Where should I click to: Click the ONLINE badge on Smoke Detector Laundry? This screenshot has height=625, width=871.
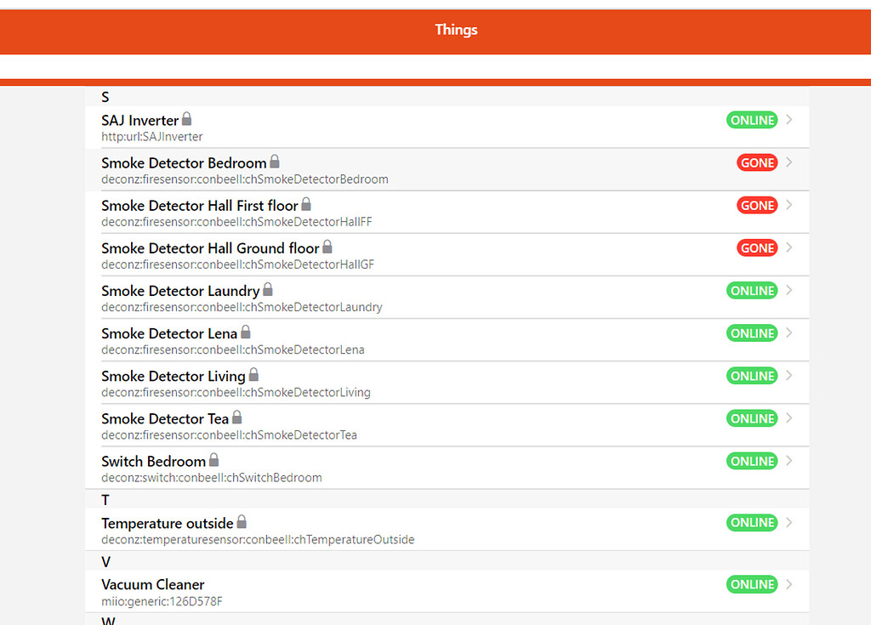coord(752,290)
